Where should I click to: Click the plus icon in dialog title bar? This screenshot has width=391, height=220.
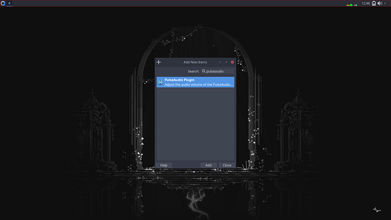tap(159, 62)
